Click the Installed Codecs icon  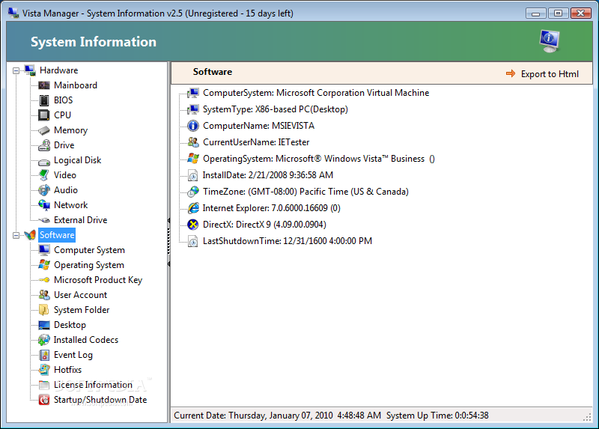pyautogui.click(x=44, y=340)
